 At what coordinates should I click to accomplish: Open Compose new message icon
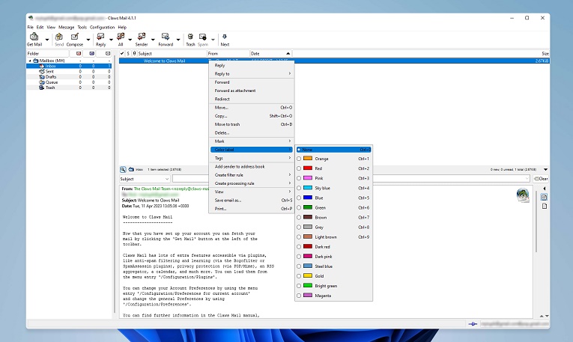click(x=75, y=37)
